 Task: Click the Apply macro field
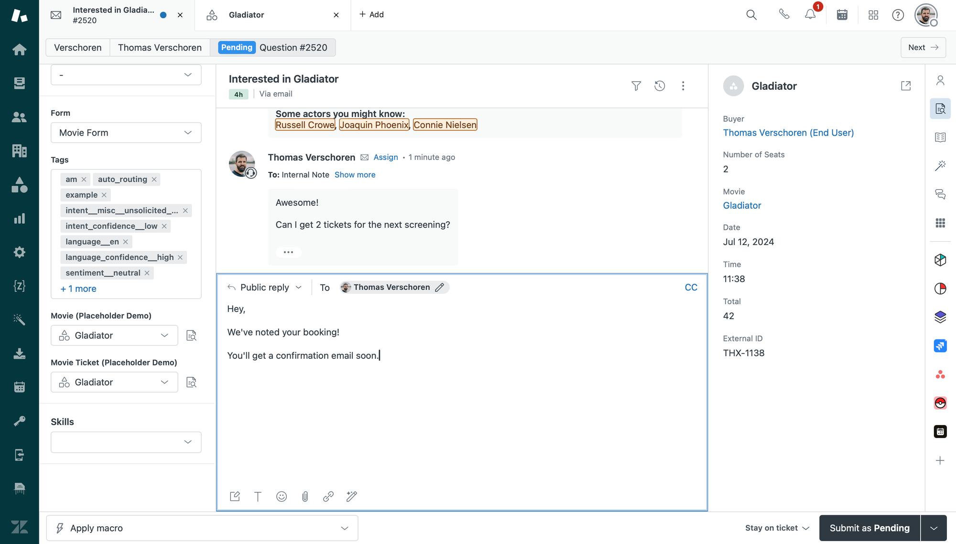pyautogui.click(x=202, y=528)
